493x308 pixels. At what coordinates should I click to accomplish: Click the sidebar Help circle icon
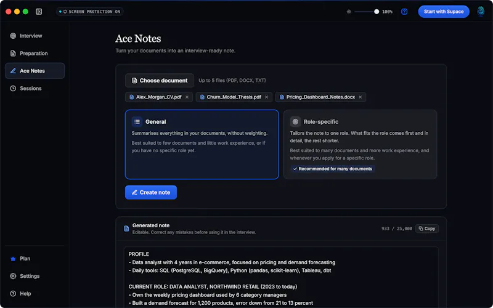pos(13,294)
